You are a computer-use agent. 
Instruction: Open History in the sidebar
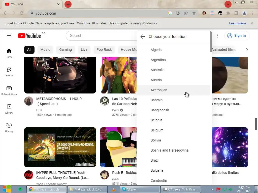9,127
